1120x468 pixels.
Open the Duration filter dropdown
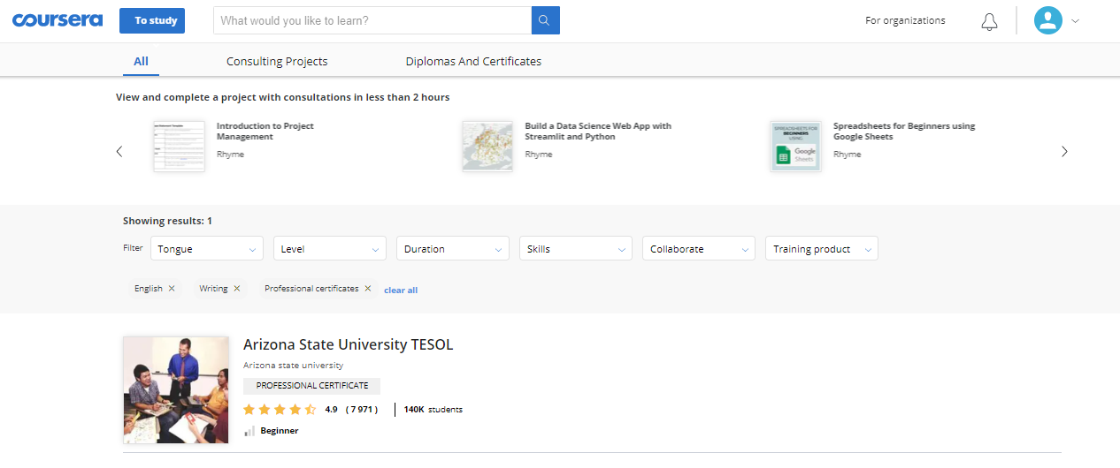click(453, 248)
